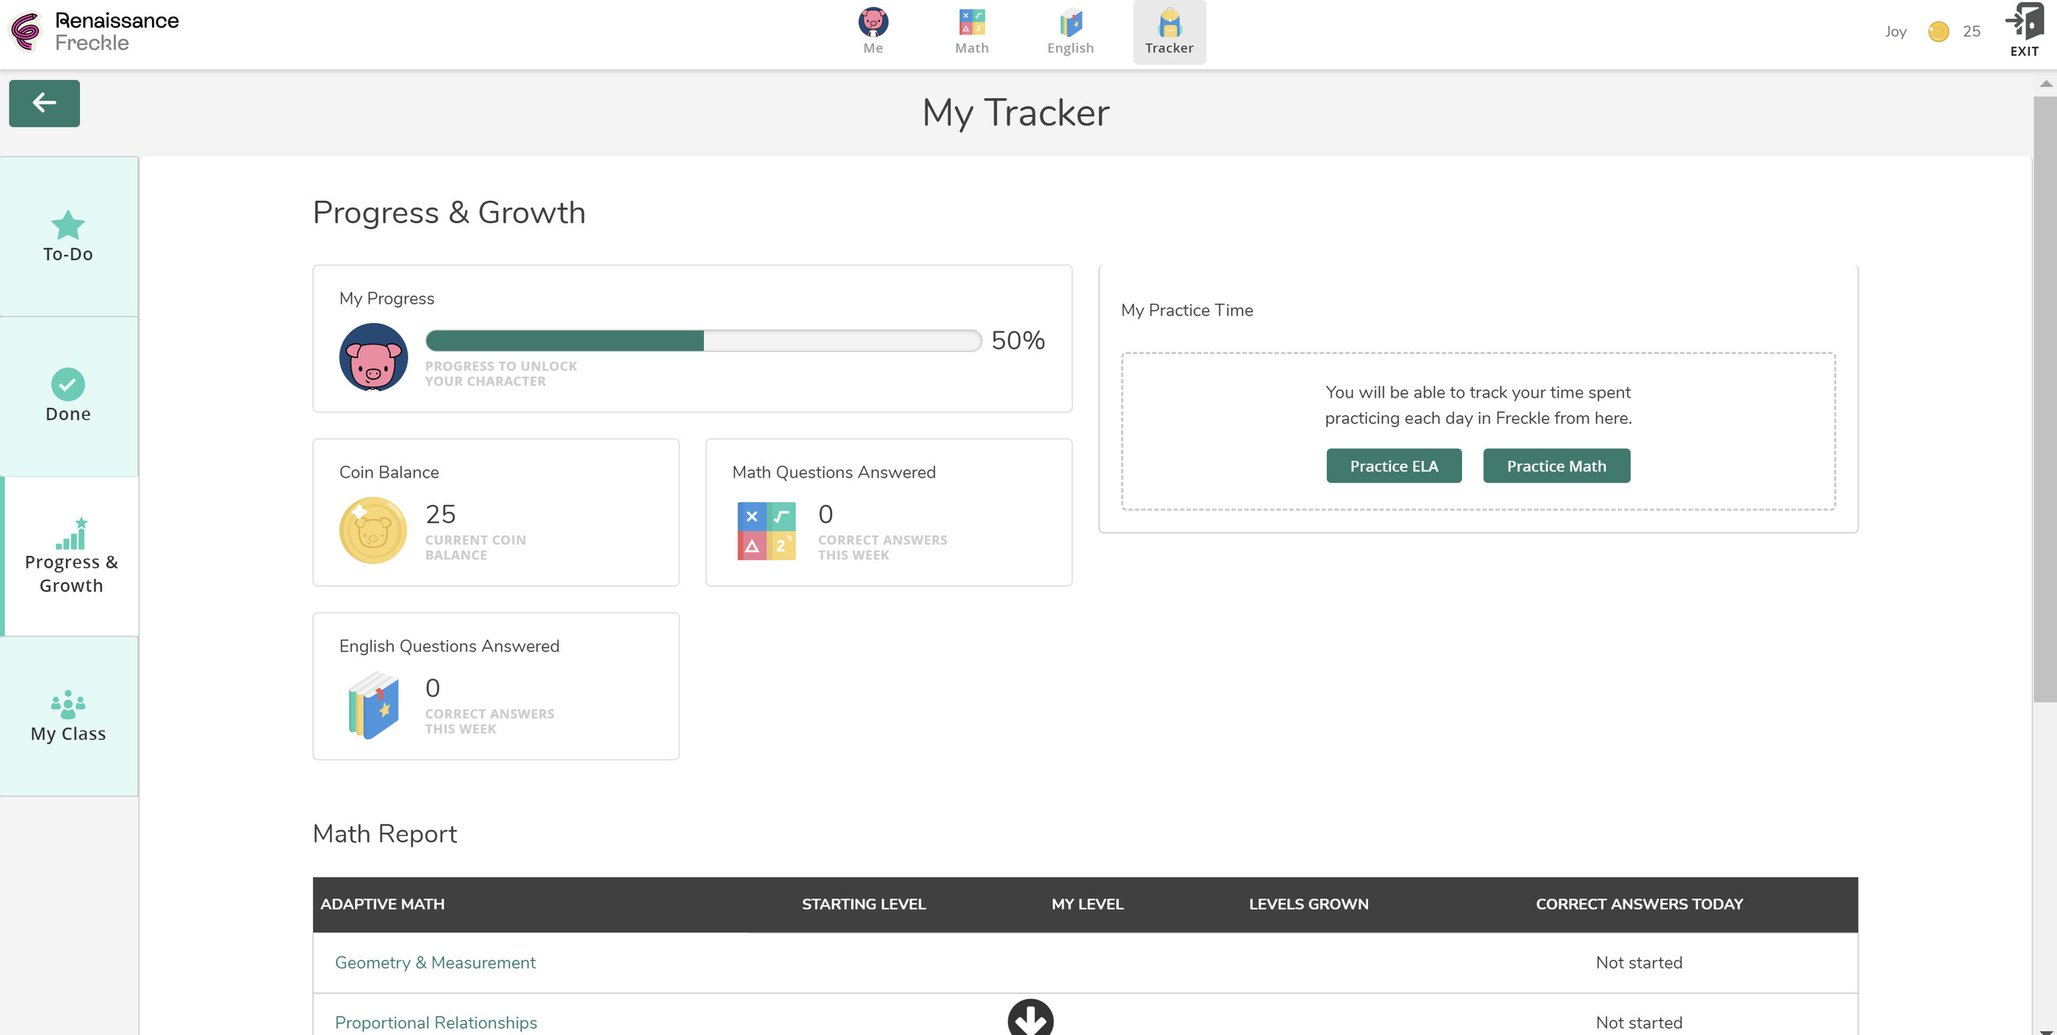2057x1035 pixels.
Task: Click the My Practice Time heading
Action: [1187, 311]
